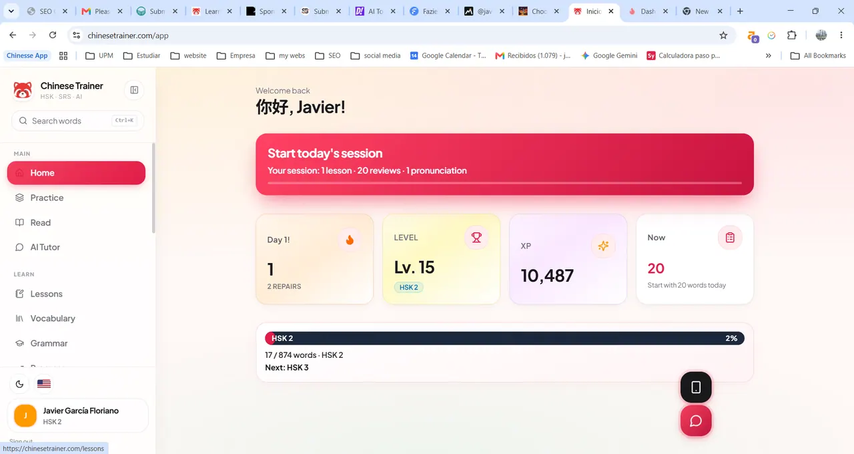Select Home in the sidebar

(76, 173)
